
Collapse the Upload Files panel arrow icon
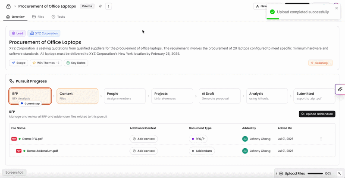339,173
